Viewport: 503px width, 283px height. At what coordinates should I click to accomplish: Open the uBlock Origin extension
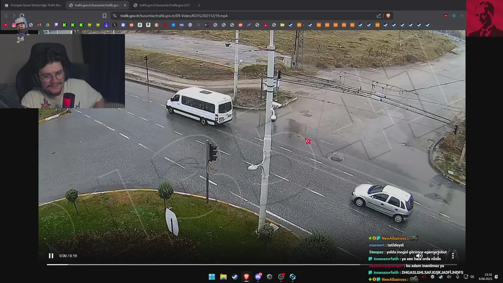click(x=446, y=16)
